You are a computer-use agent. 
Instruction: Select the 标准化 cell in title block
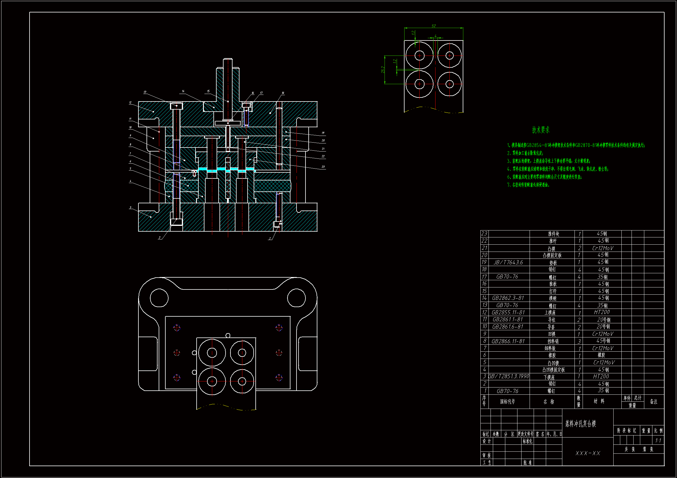[527, 441]
